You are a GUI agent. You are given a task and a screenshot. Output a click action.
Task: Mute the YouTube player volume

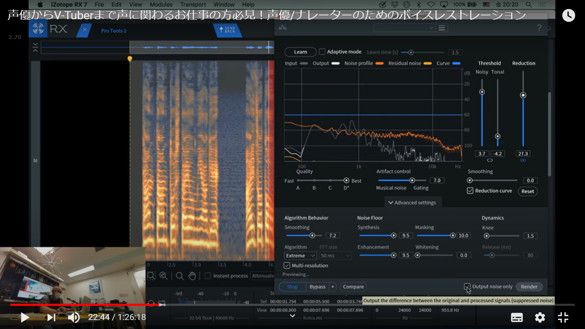coord(74,317)
